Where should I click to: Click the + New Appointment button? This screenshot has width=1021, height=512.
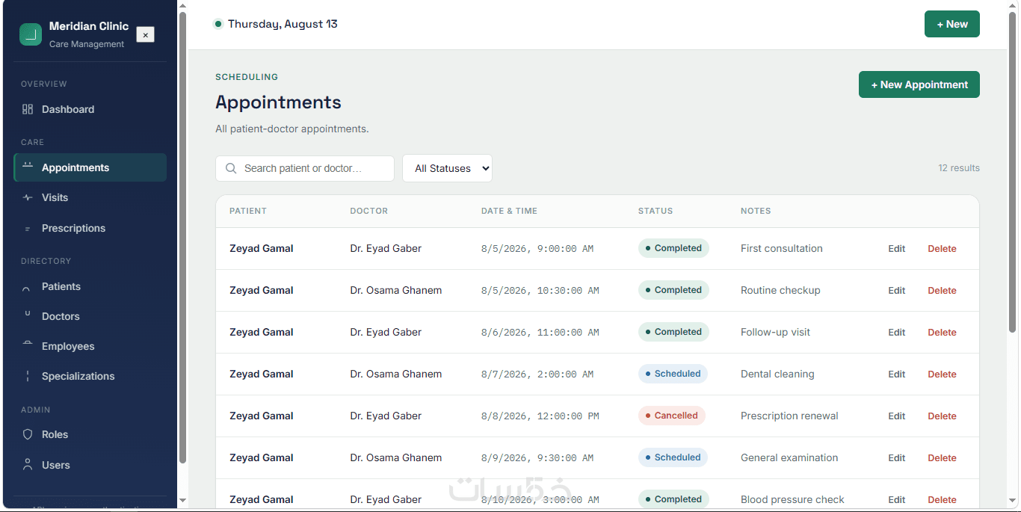coord(919,84)
